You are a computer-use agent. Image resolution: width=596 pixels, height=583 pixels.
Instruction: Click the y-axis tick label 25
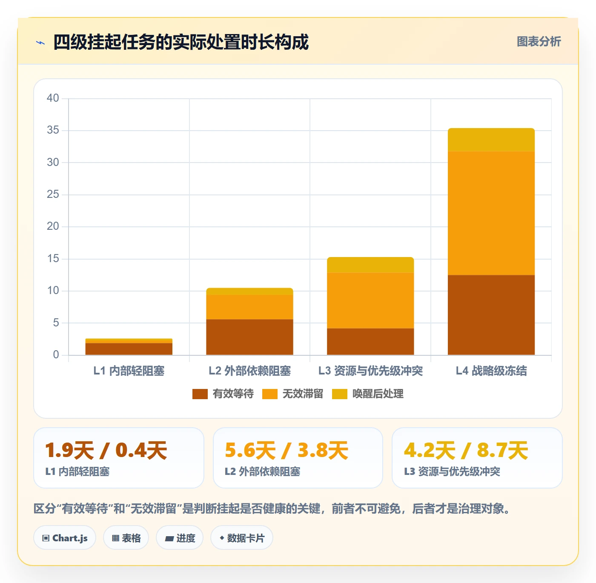point(53,194)
